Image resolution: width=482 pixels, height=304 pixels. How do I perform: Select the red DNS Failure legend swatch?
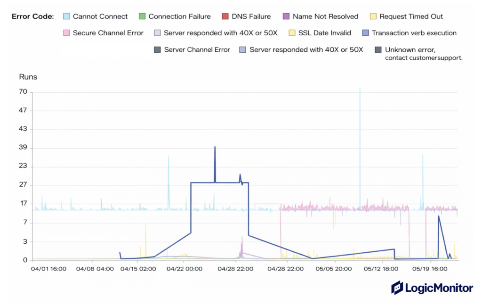point(225,16)
